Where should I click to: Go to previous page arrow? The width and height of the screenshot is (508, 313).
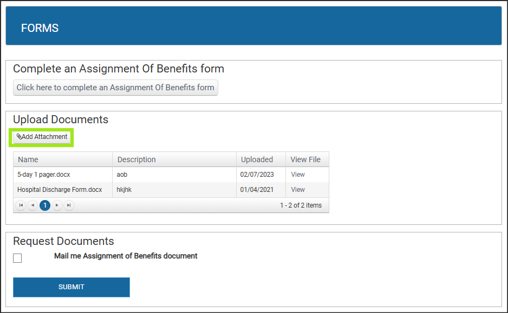(32, 205)
